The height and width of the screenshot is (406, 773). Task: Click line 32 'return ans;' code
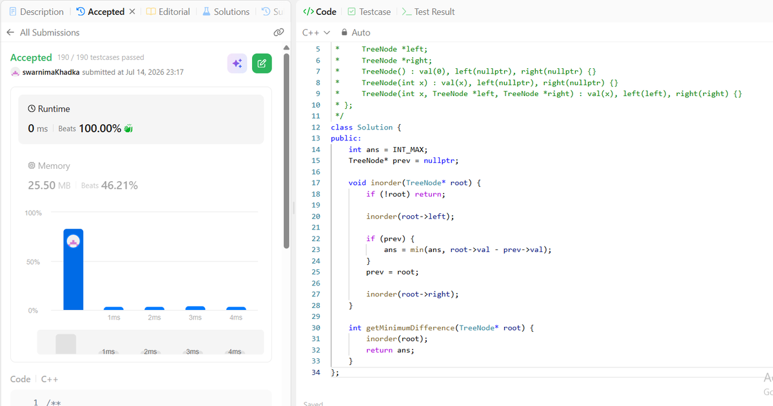(390, 351)
